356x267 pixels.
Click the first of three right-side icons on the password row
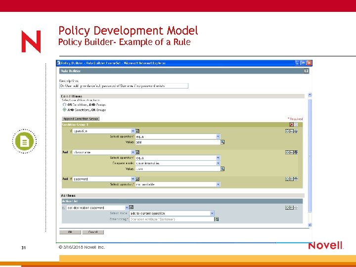287,179
